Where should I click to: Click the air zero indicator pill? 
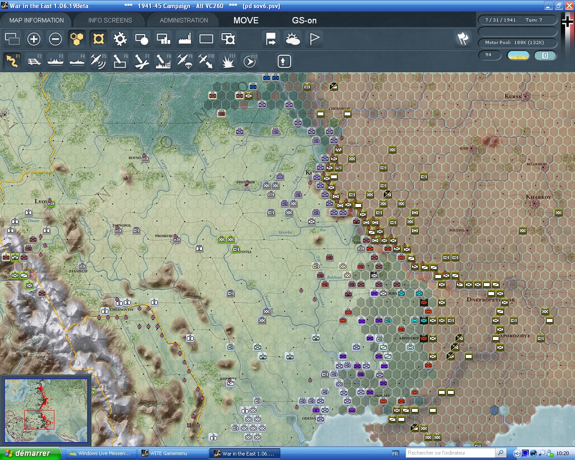[x=545, y=55]
